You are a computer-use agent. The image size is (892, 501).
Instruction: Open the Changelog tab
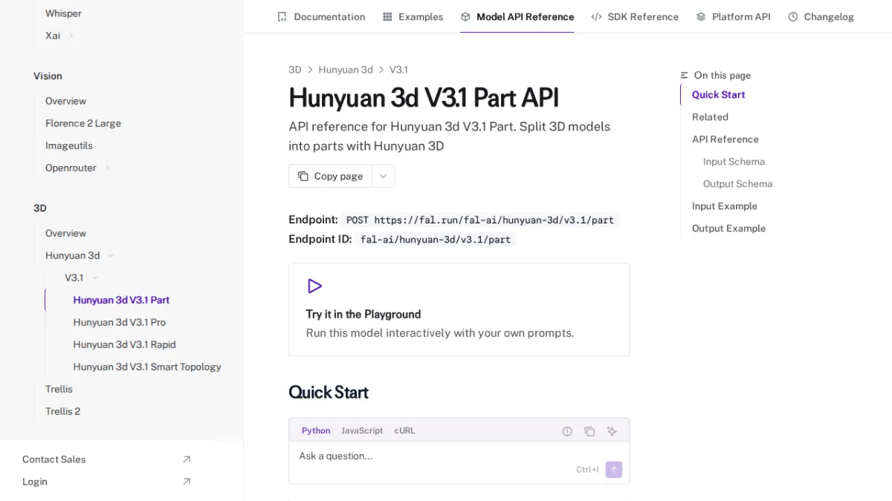pos(821,16)
